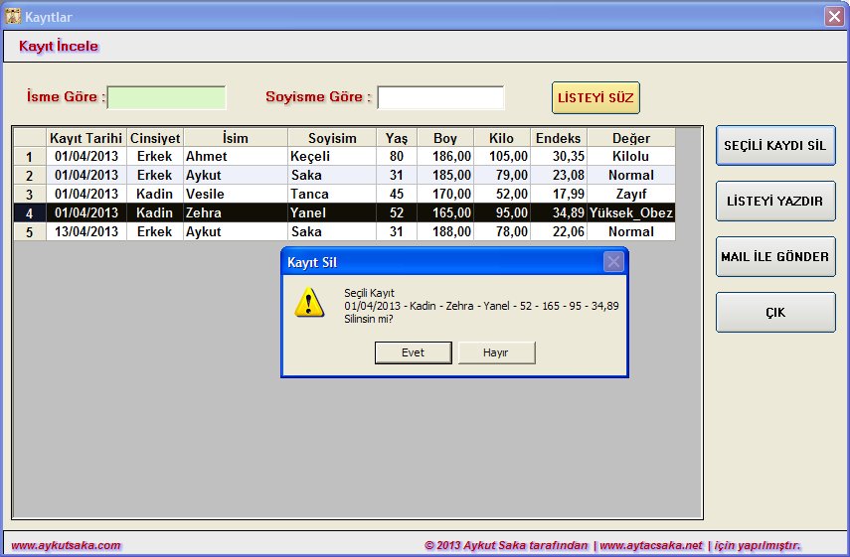This screenshot has width=850, height=557.
Task: Click the Evet button in dialog
Action: click(x=413, y=352)
